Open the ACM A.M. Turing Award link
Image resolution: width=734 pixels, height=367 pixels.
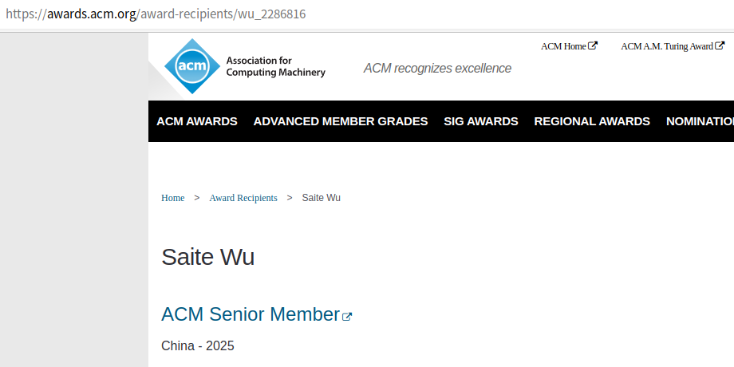pyautogui.click(x=667, y=46)
